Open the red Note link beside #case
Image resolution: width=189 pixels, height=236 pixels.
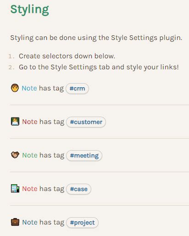pyautogui.click(x=30, y=189)
